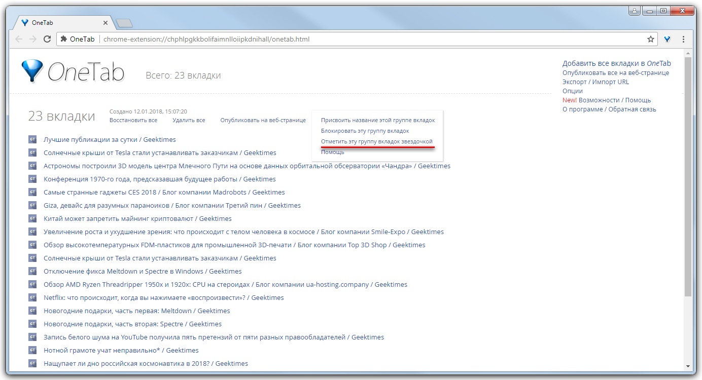Click favicon beside 'Лучшие публикации за сутки'
Viewport: 702px width, 380px height.
32,139
